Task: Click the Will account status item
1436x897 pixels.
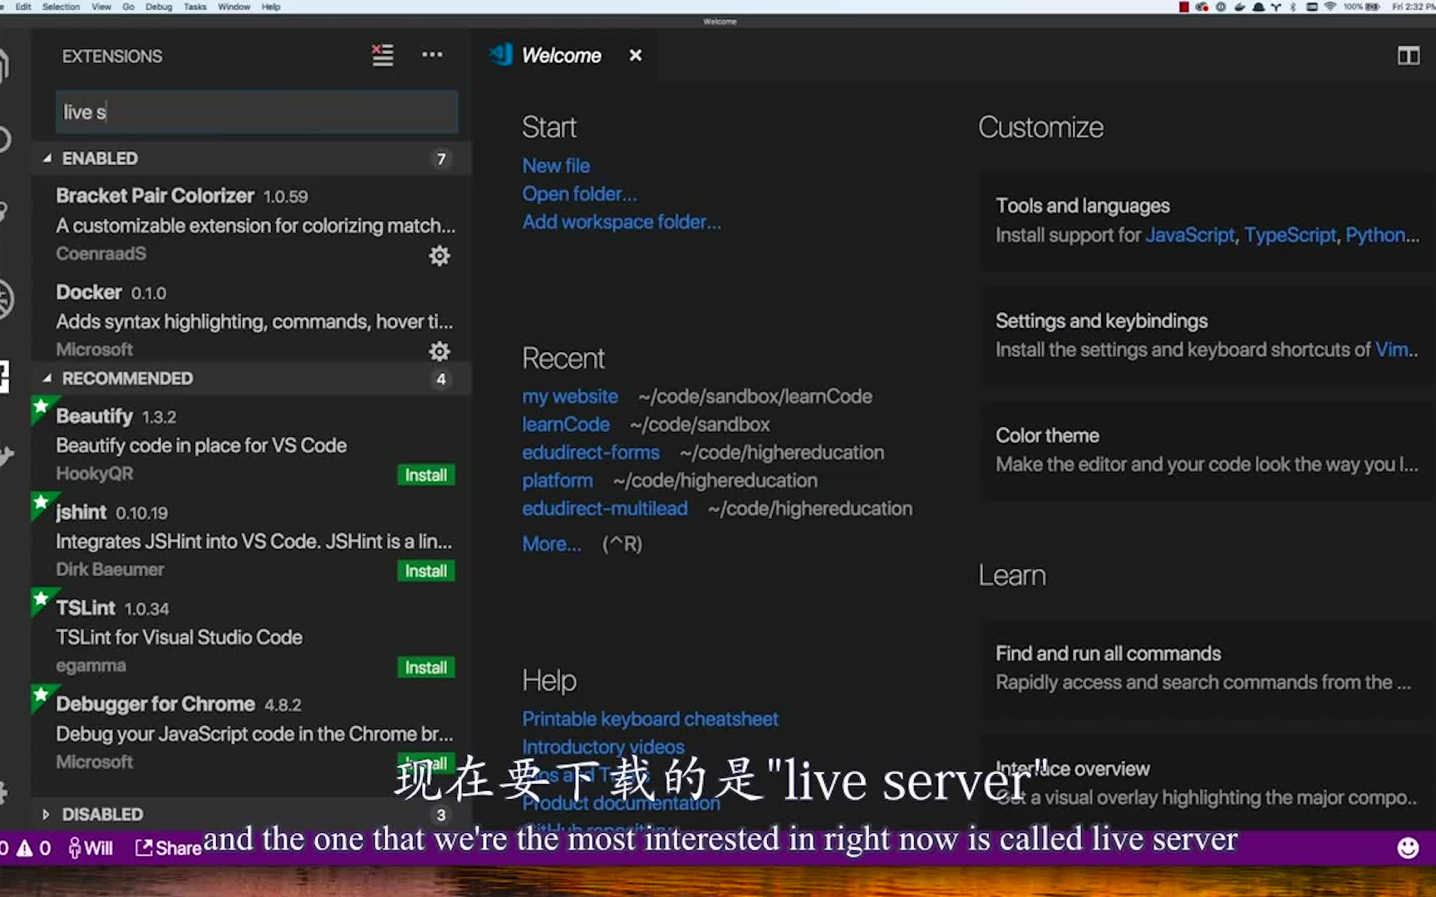Action: pos(91,848)
